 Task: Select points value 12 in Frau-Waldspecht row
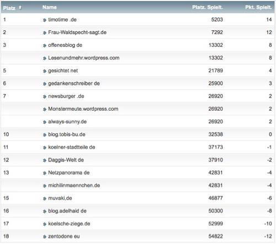click(269, 32)
